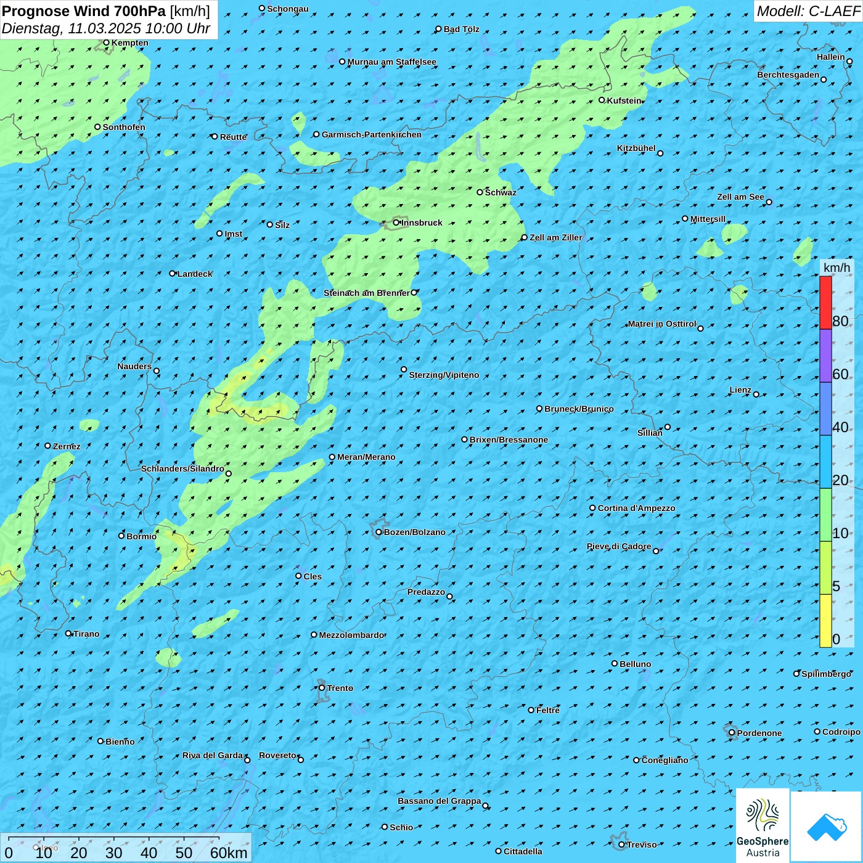Click the Tirano location marker
The image size is (863, 863).
tap(68, 633)
